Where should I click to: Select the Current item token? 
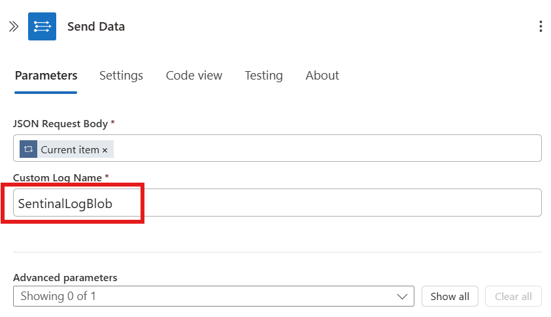point(70,149)
